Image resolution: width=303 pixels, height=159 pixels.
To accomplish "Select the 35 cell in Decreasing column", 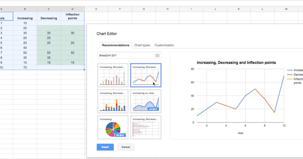I will tap(49, 58).
